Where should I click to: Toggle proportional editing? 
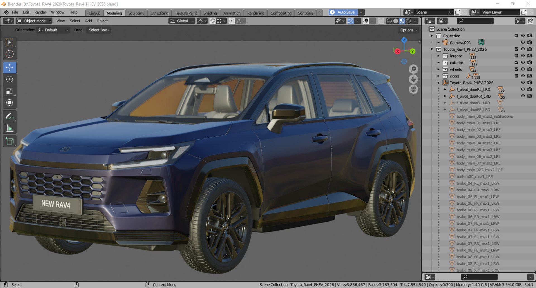231,21
